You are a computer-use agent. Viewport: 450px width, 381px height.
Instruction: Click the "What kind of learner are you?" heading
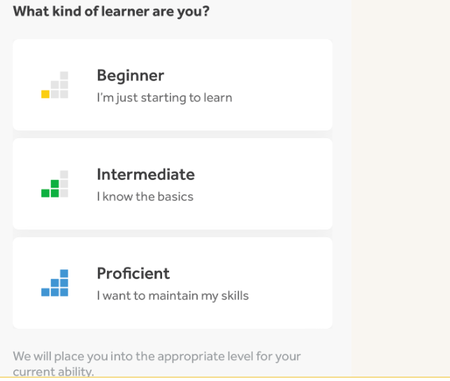click(112, 12)
